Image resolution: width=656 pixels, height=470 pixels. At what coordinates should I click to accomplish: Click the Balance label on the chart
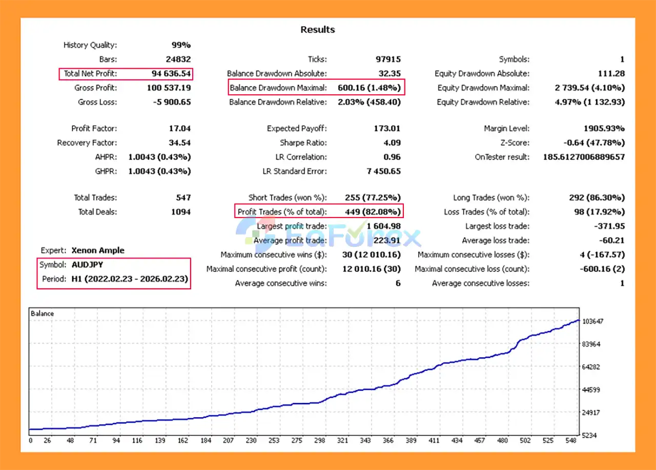pos(42,313)
